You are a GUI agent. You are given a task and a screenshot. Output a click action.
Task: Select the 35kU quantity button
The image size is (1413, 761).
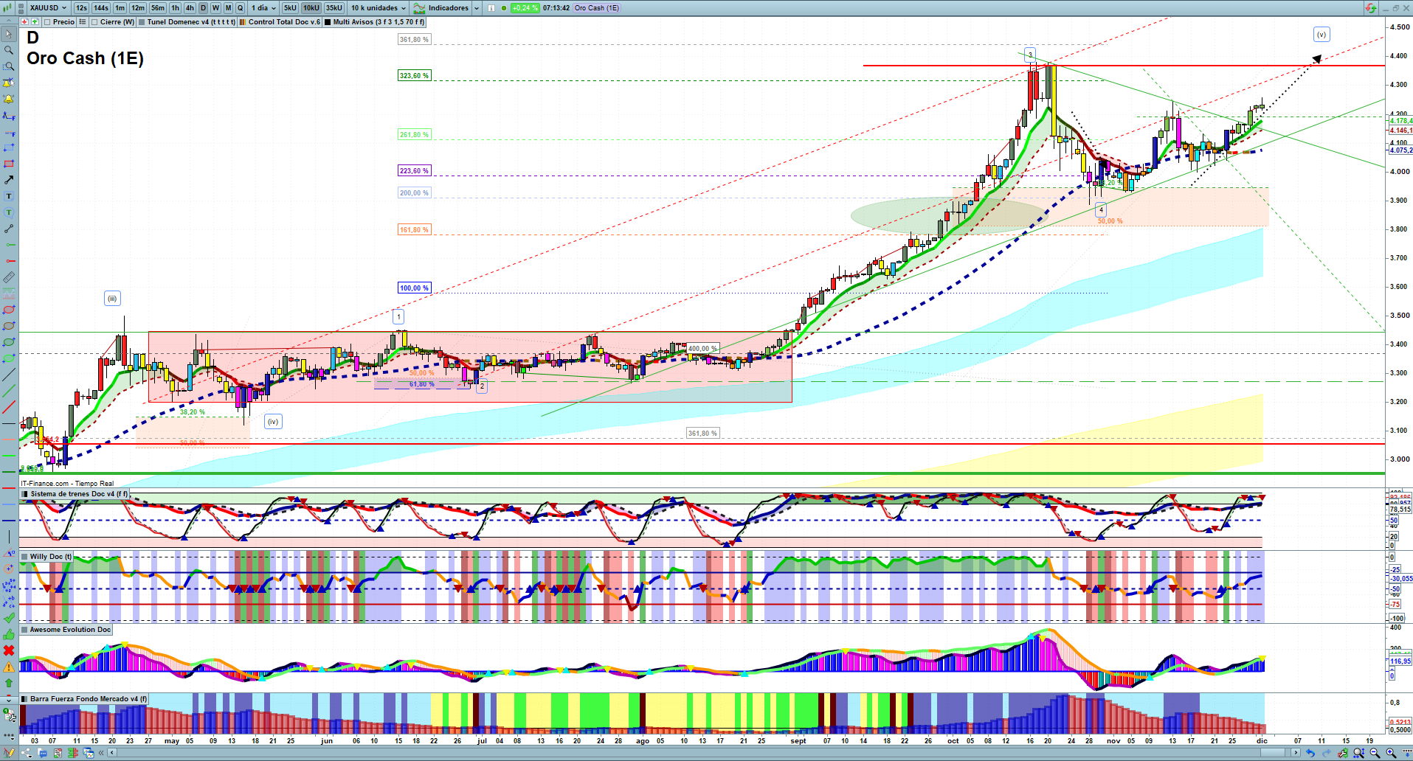coord(334,8)
